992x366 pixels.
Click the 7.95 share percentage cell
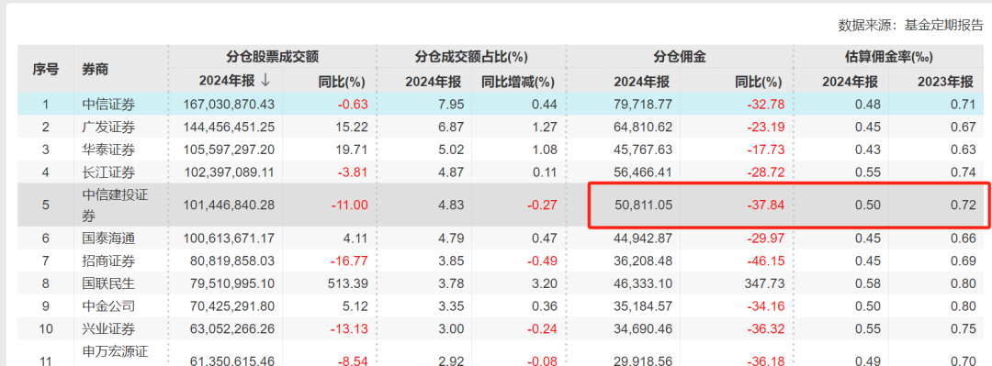[x=452, y=104]
